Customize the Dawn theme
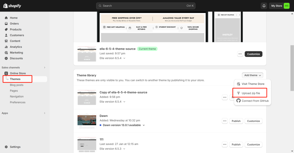The image size is (294, 153). (253, 121)
